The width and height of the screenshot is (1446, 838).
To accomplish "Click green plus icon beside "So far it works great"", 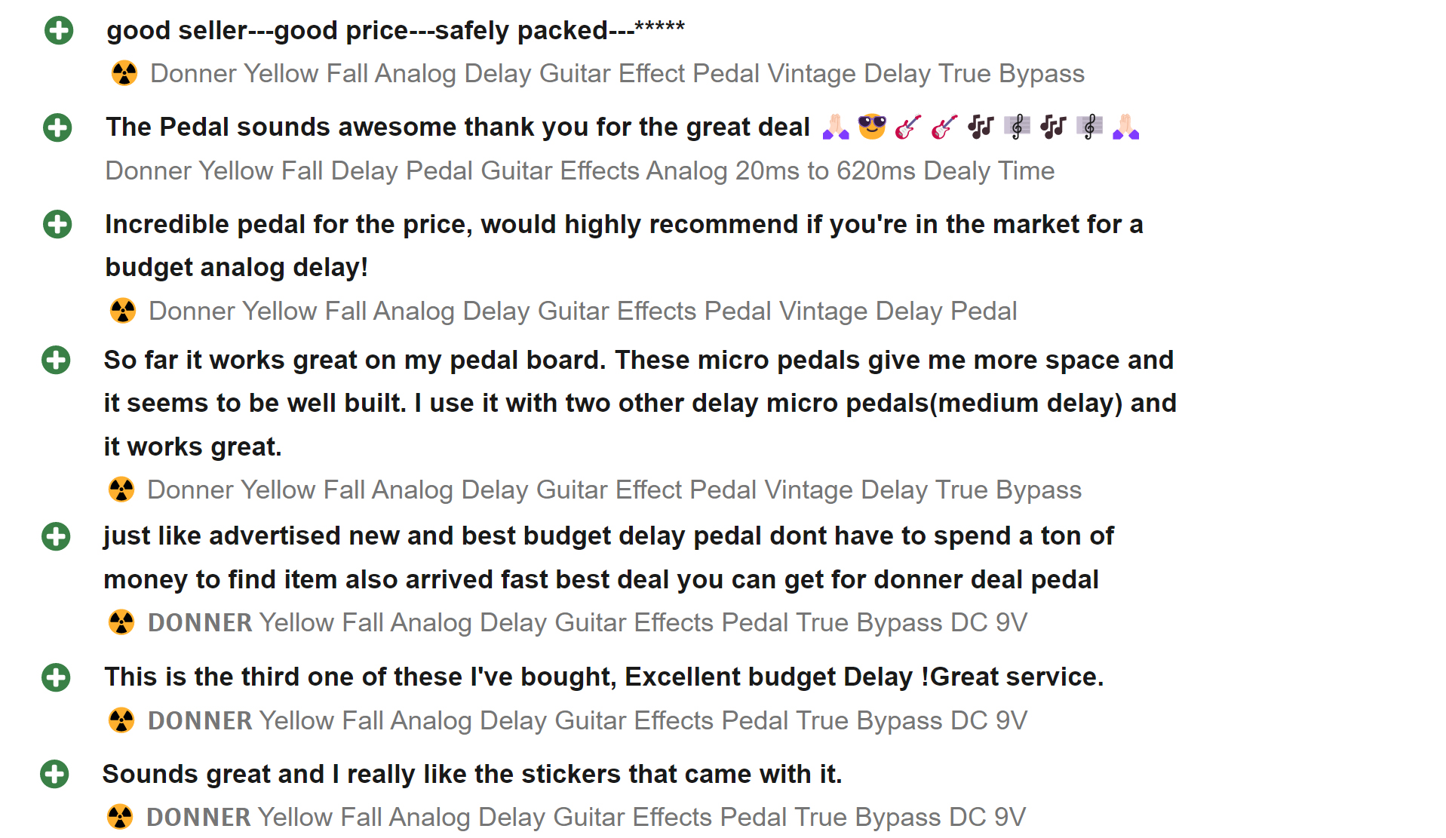I will (56, 360).
